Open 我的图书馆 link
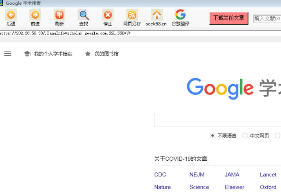This screenshot has width=281, height=196. (x=106, y=54)
